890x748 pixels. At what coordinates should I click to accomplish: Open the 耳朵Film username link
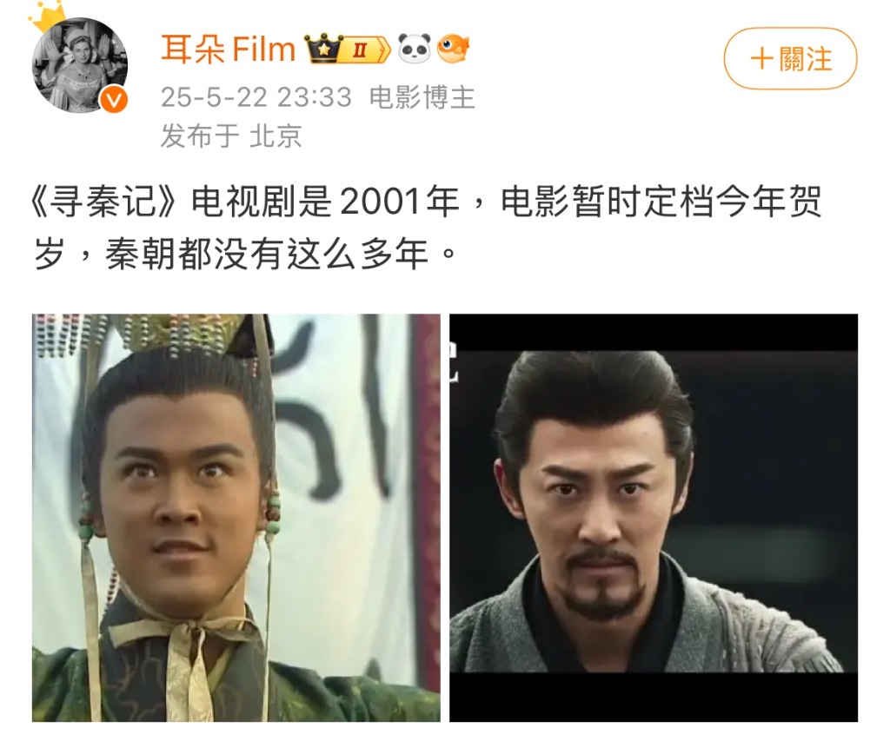229,49
